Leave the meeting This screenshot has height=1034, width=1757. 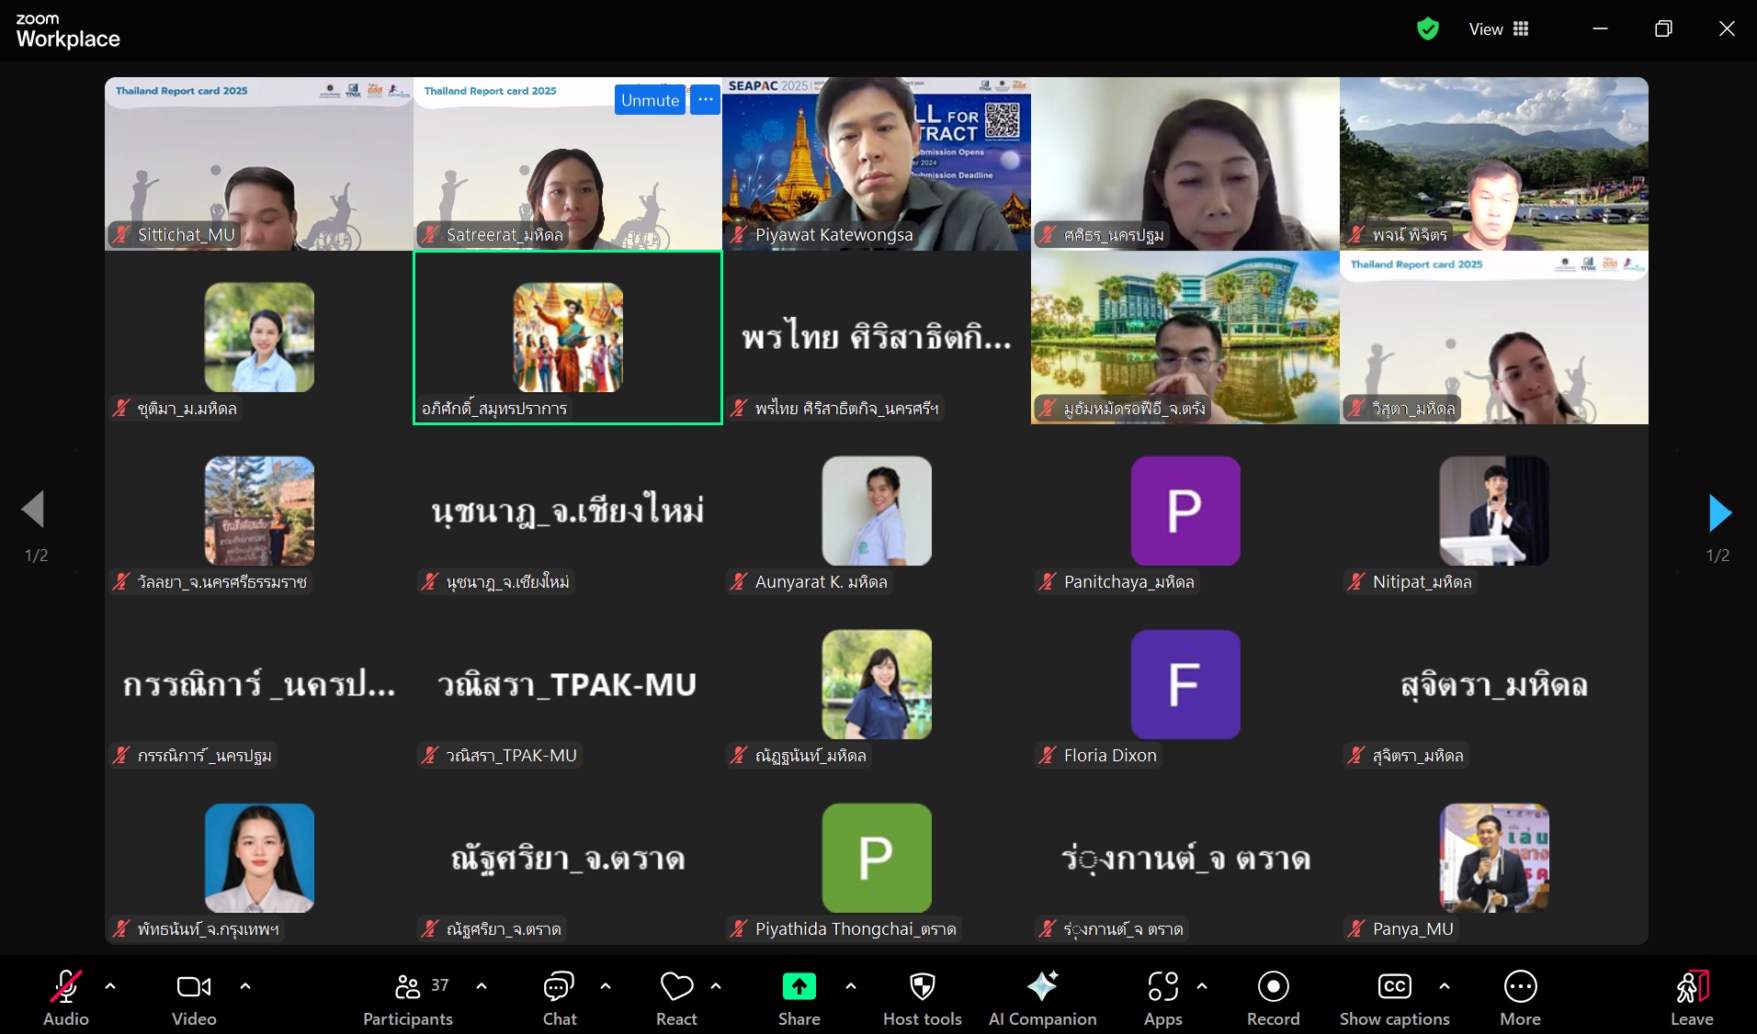(x=1691, y=998)
